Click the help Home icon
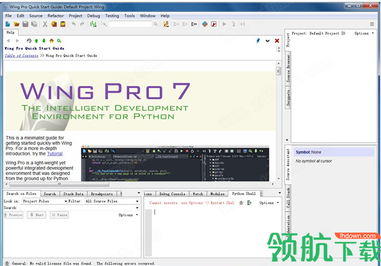The image size is (381, 266). click(51, 41)
